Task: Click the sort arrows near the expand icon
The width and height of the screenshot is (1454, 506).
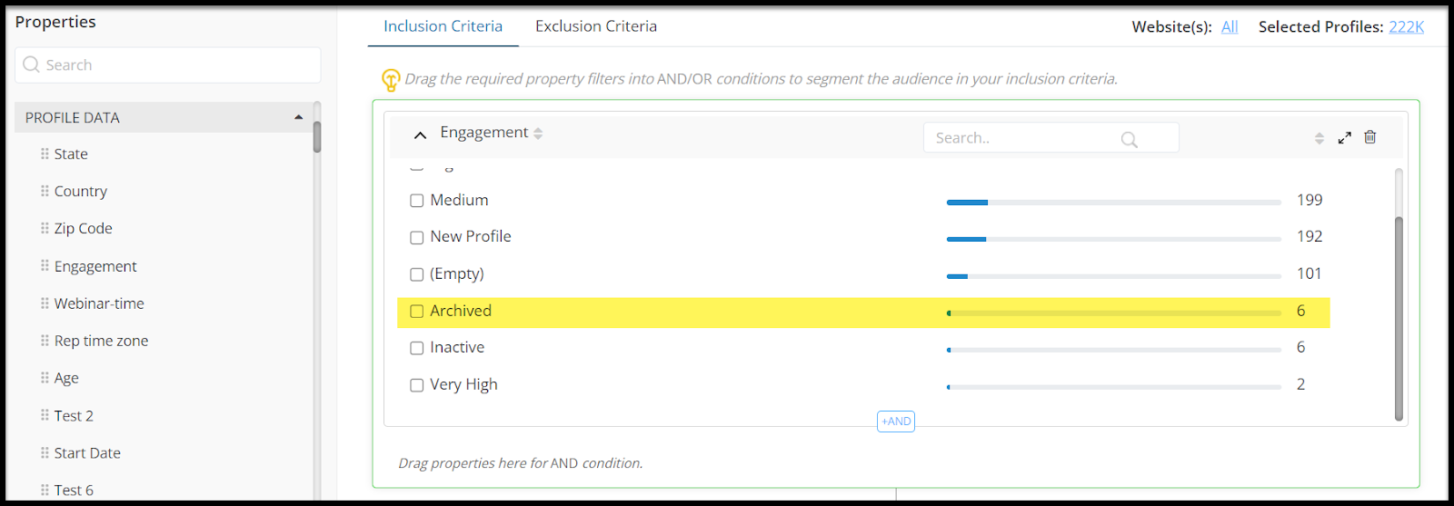Action: tap(1320, 138)
